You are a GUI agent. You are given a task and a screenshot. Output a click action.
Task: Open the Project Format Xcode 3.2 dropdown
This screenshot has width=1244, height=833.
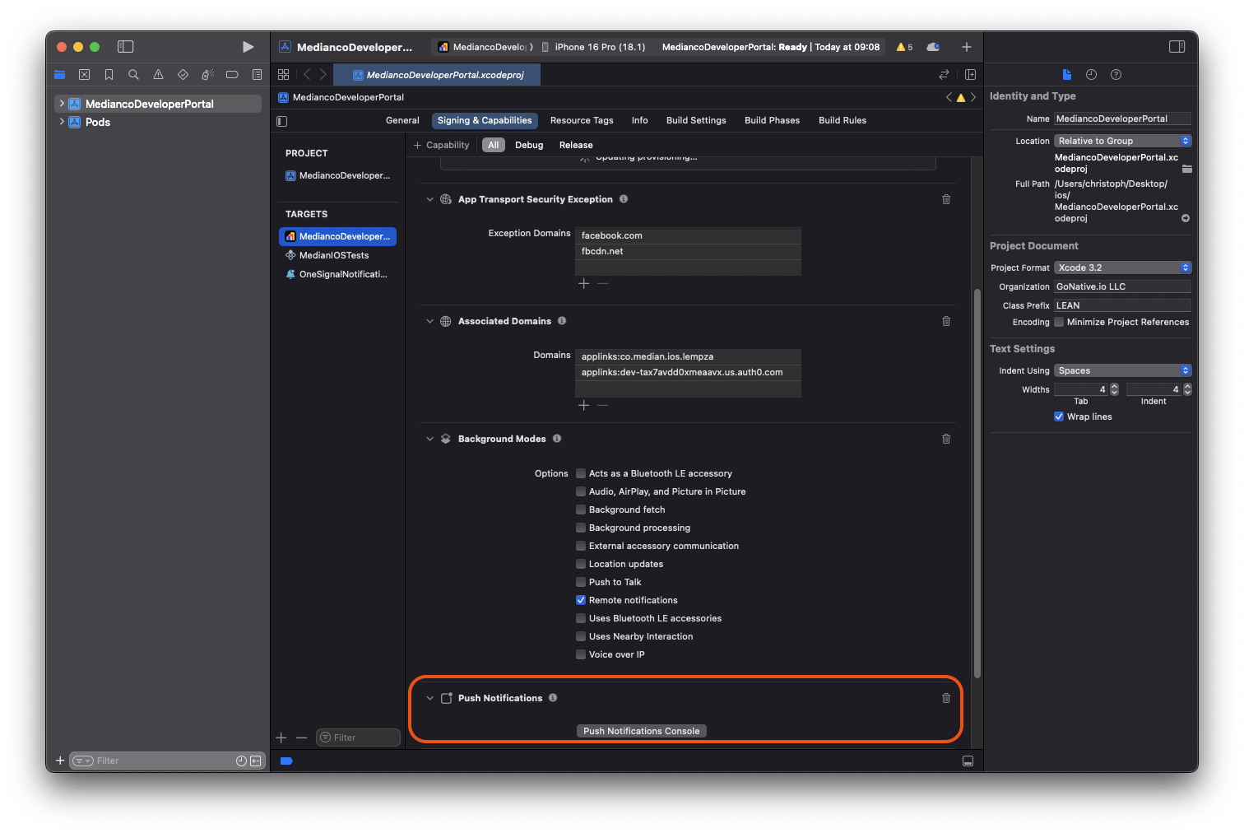click(1122, 268)
